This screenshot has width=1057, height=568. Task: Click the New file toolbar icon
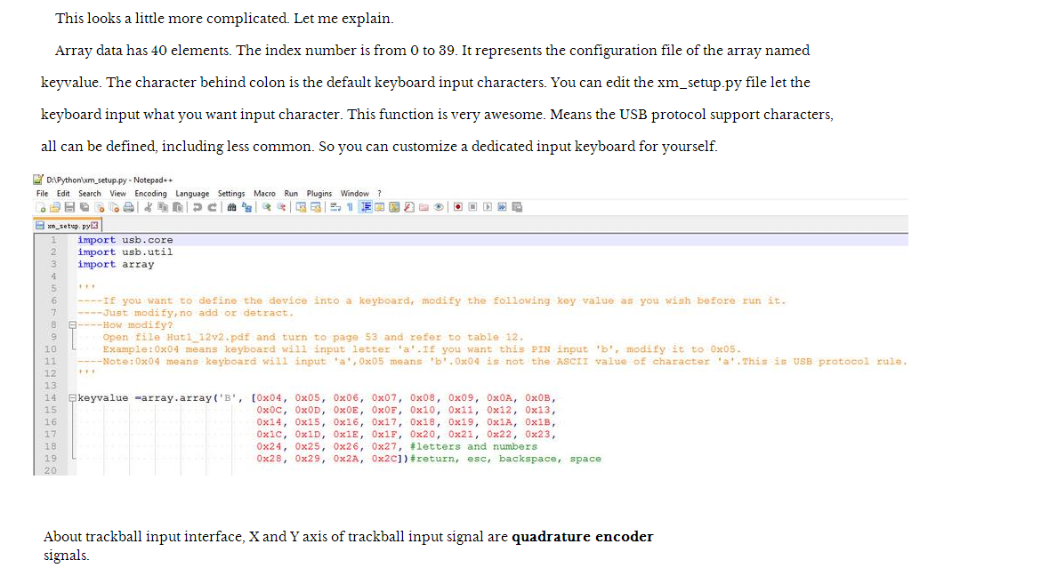pos(41,207)
